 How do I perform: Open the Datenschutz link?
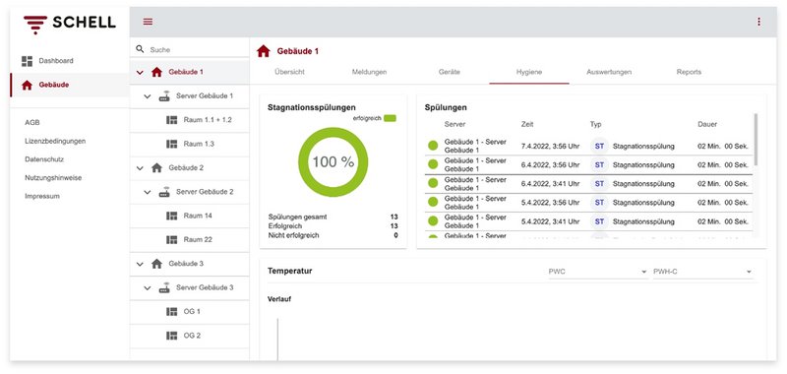(x=44, y=159)
